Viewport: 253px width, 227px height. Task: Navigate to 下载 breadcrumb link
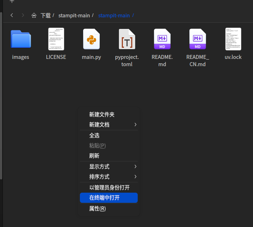click(46, 16)
